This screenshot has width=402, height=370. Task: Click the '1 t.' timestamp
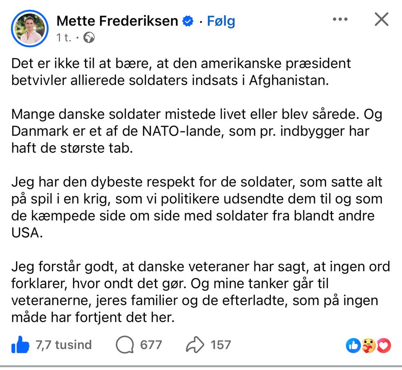click(x=64, y=38)
